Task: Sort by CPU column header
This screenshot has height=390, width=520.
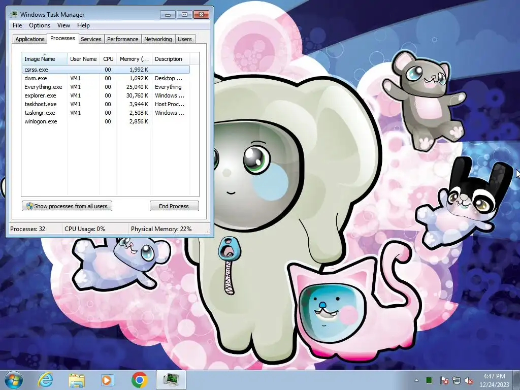Action: tap(108, 59)
